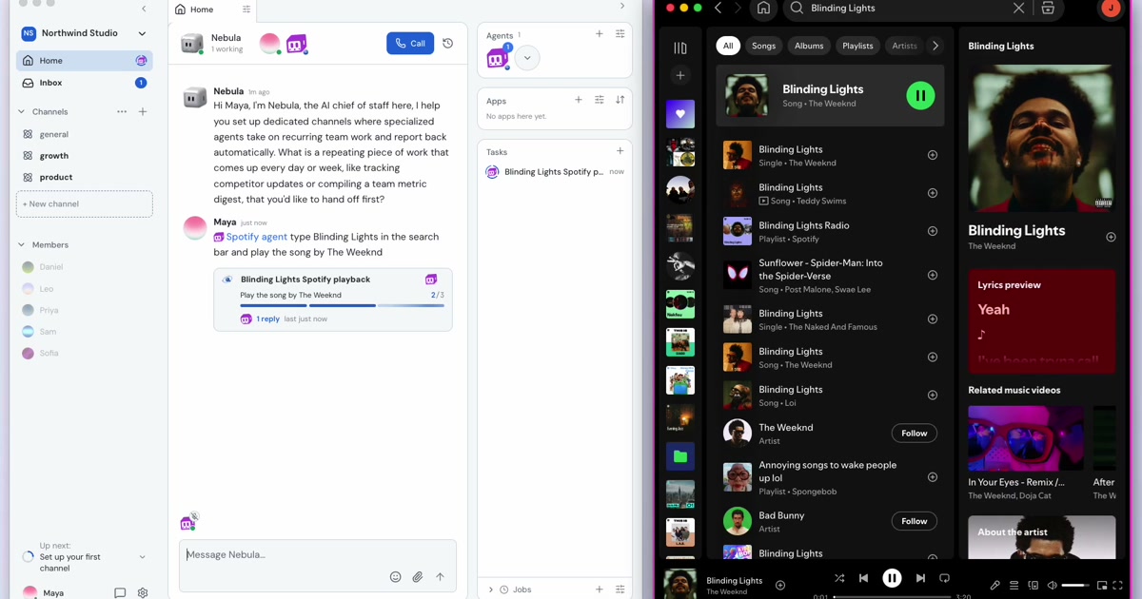
Task: Add now-playing song to Liked Songs in player bar
Action: point(780,586)
